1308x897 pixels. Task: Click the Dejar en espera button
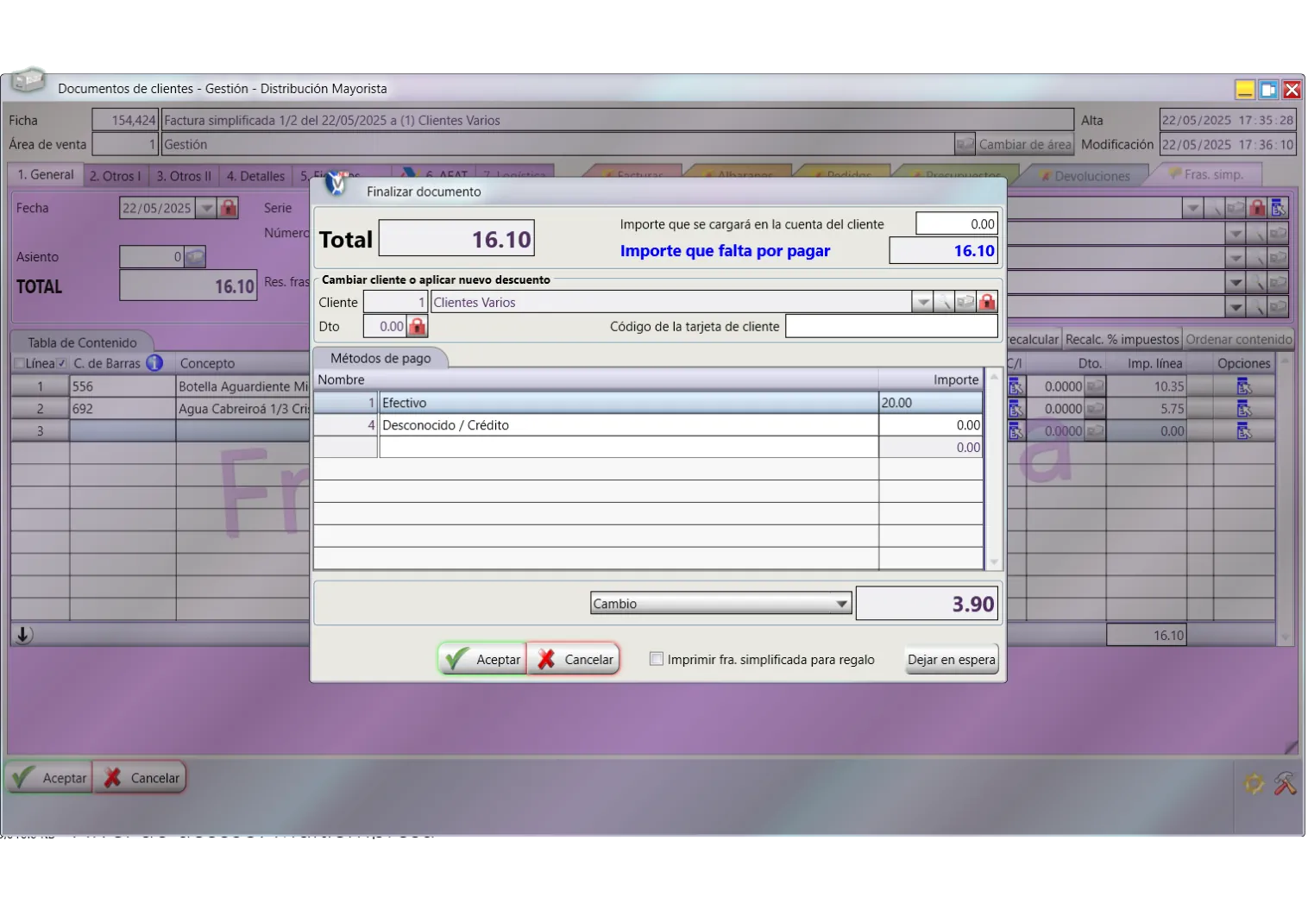coord(951,660)
